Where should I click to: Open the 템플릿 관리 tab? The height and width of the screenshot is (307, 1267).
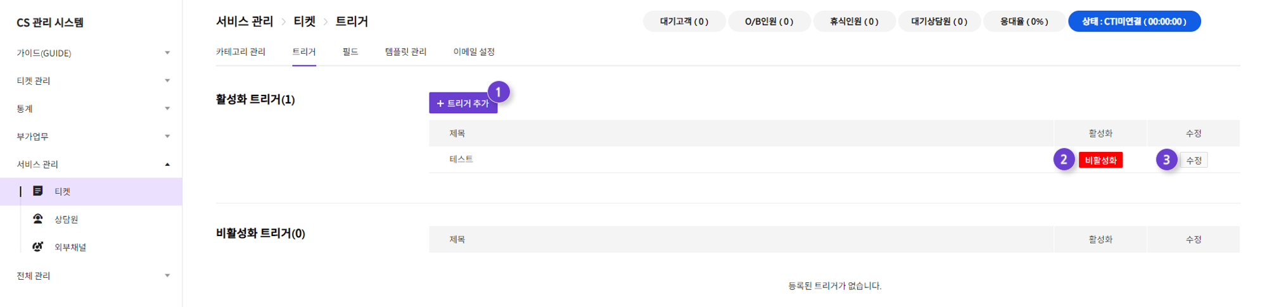point(405,52)
